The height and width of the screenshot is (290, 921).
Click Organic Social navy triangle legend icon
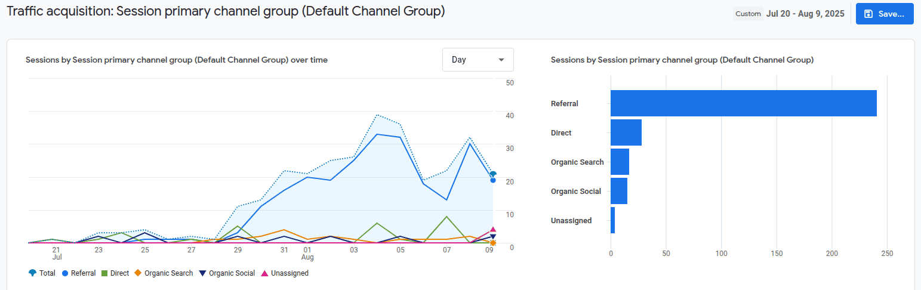(x=203, y=273)
